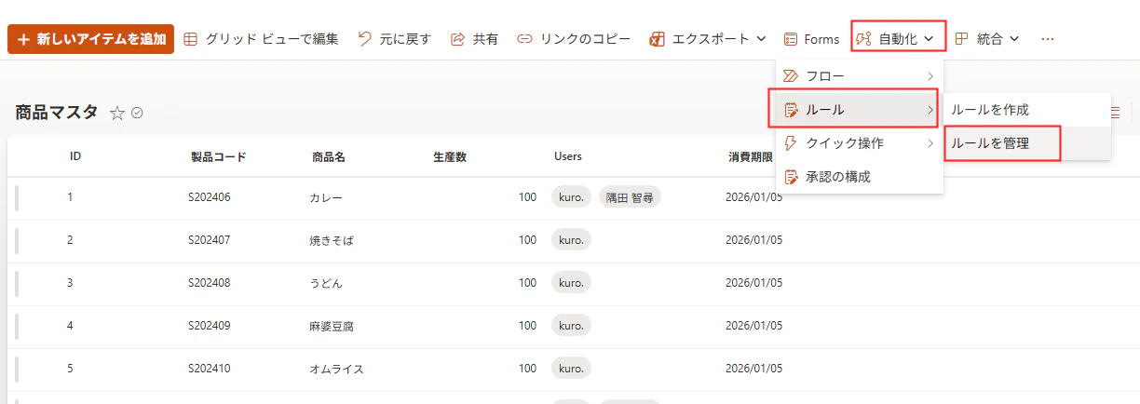Click the ID column header
This screenshot has width=1140, height=404.
point(75,156)
